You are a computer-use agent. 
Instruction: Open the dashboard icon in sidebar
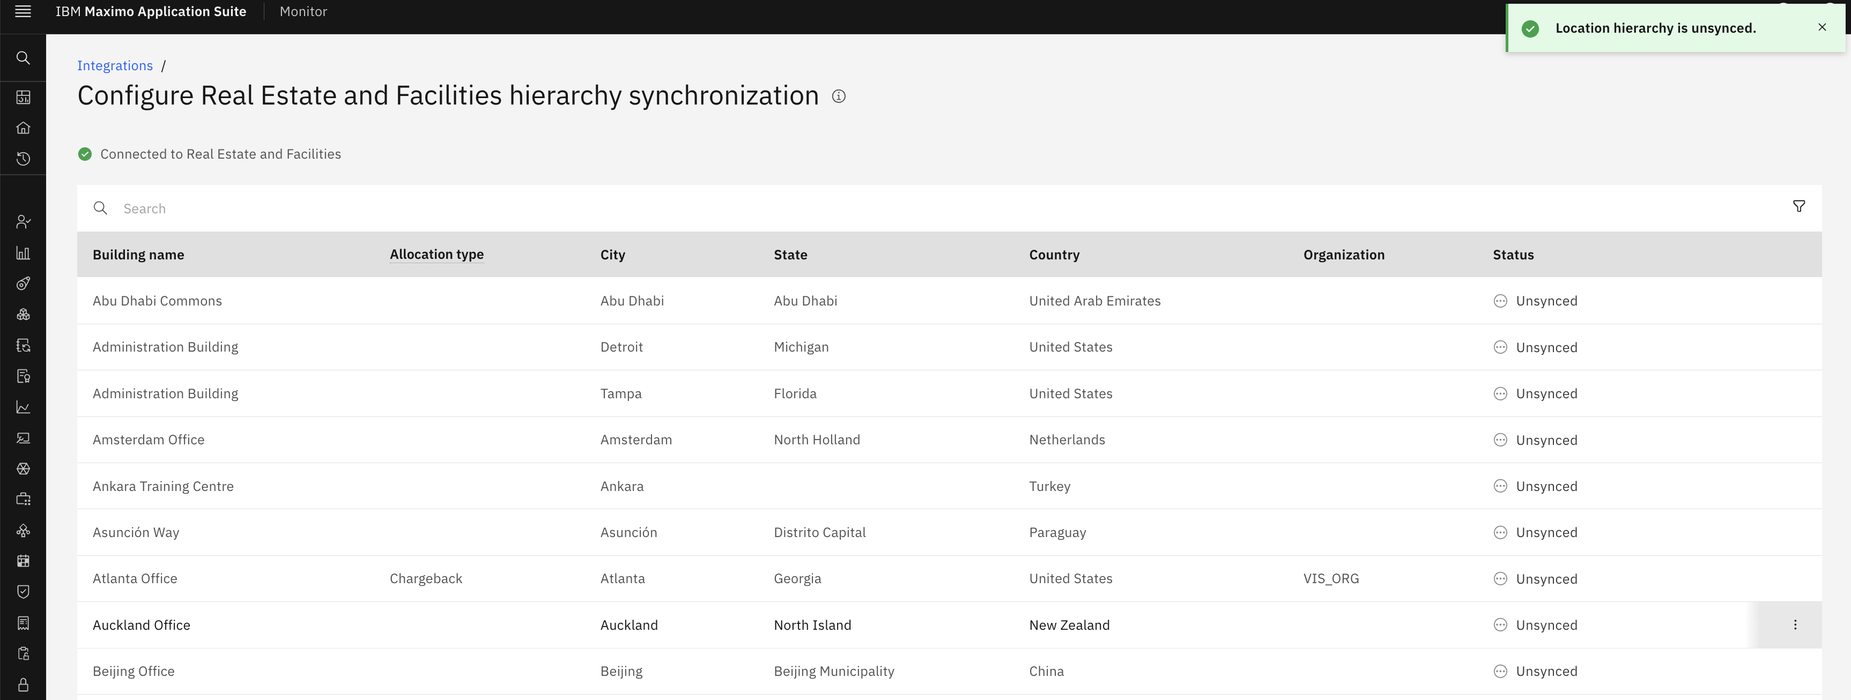(23, 97)
